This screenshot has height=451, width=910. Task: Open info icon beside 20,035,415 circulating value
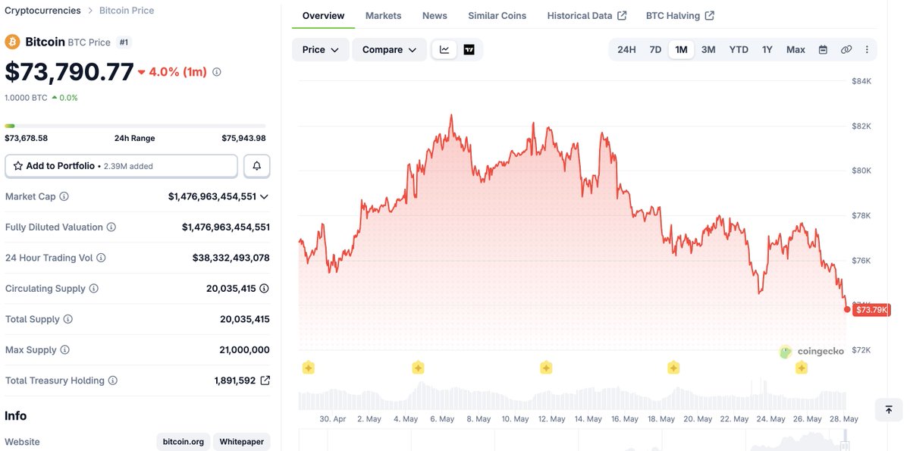pyautogui.click(x=264, y=289)
